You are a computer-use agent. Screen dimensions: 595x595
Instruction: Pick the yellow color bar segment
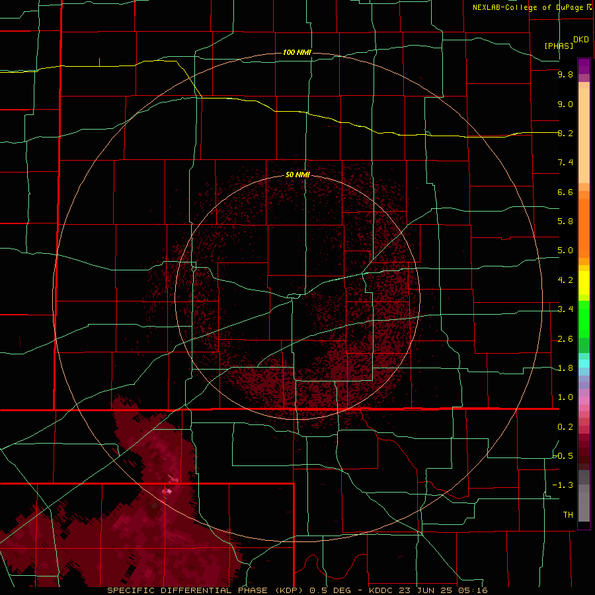584,283
